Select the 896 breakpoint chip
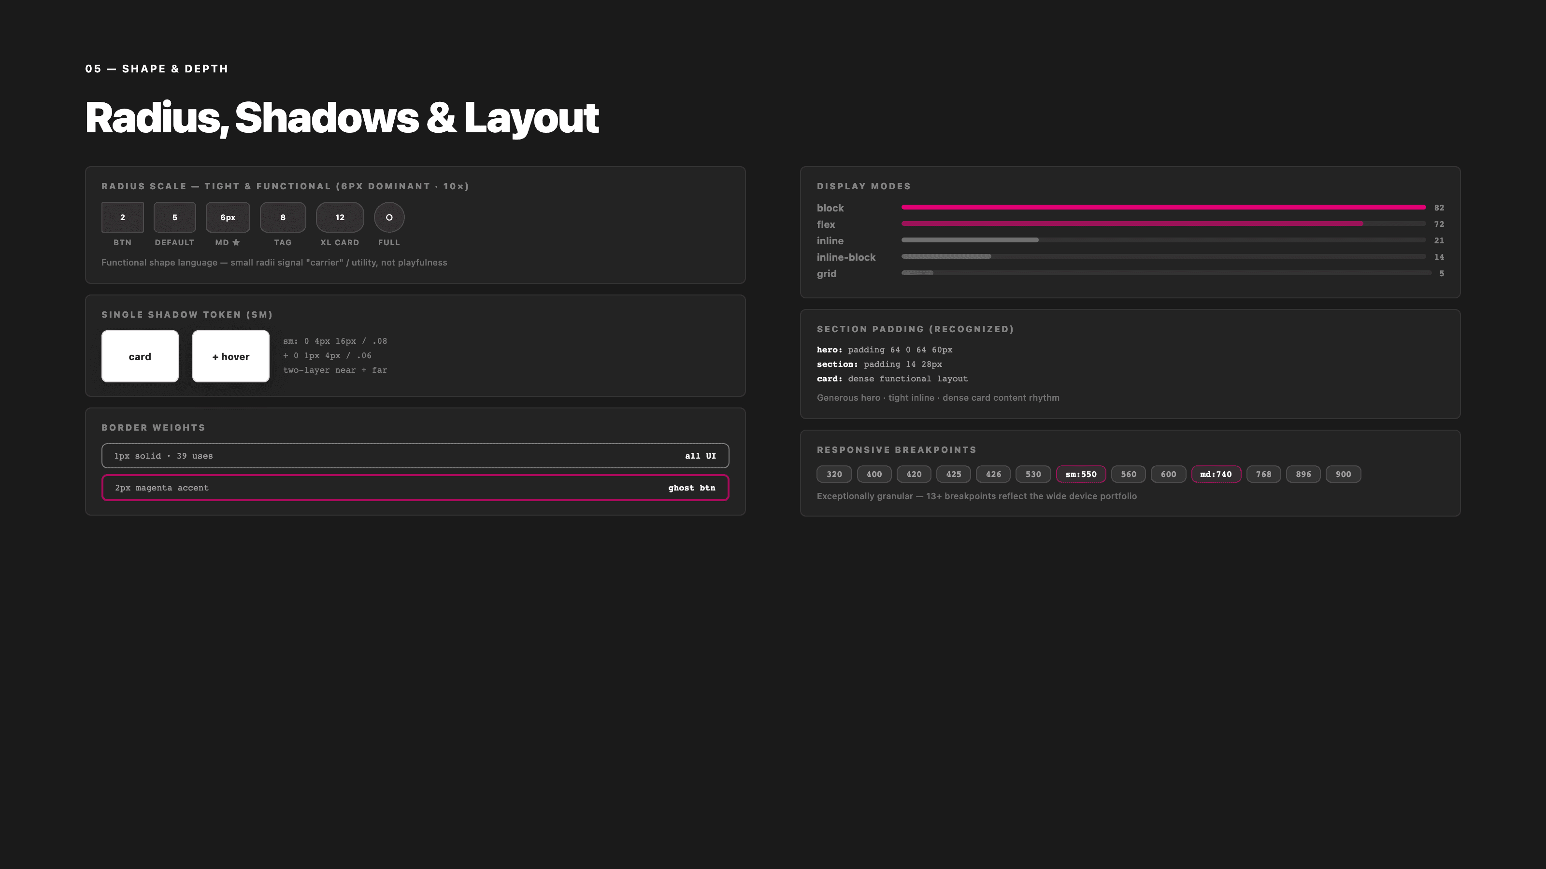Image resolution: width=1546 pixels, height=869 pixels. (1303, 475)
